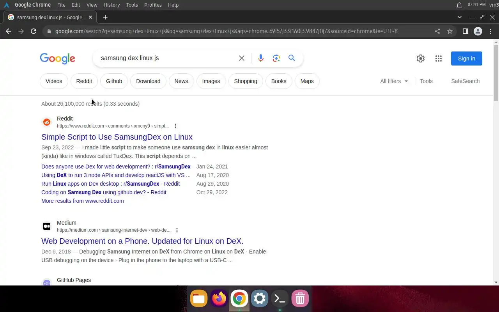Filter results by Reddit chip
The image size is (499, 312).
pos(84,81)
